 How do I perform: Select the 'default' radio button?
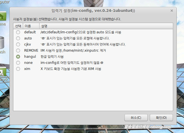coord(18,32)
